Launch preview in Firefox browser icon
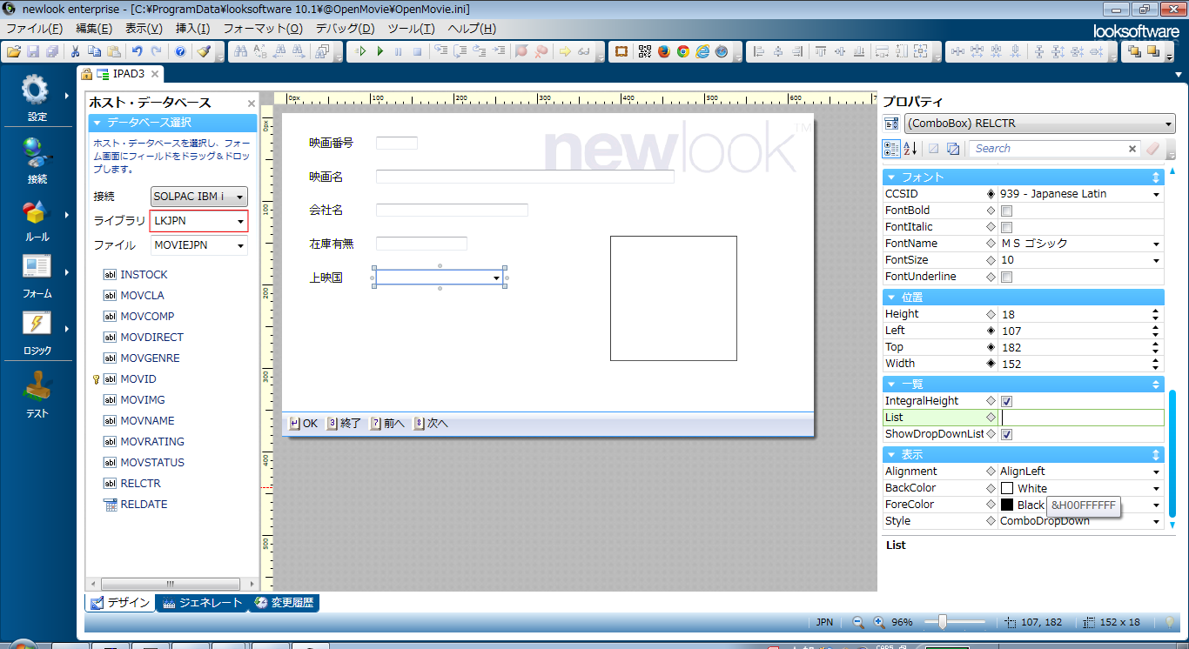The width and height of the screenshot is (1189, 649). pyautogui.click(x=664, y=51)
